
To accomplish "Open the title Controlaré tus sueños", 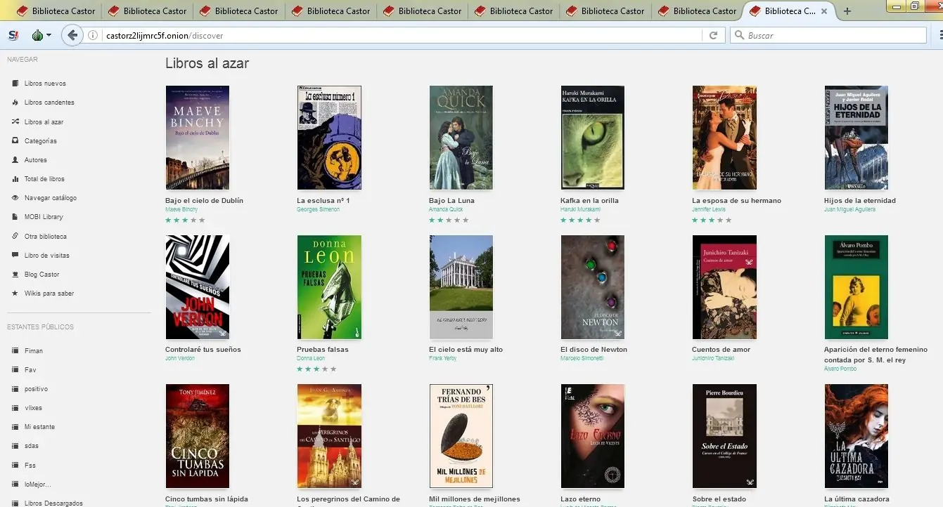I will 203,349.
